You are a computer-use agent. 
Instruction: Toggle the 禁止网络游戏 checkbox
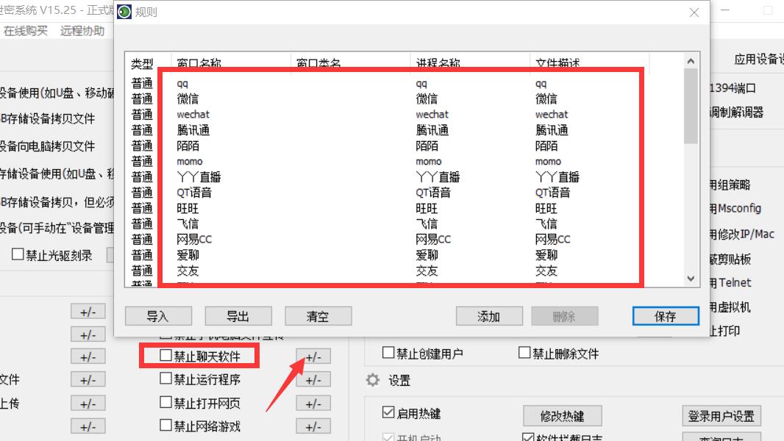click(165, 425)
